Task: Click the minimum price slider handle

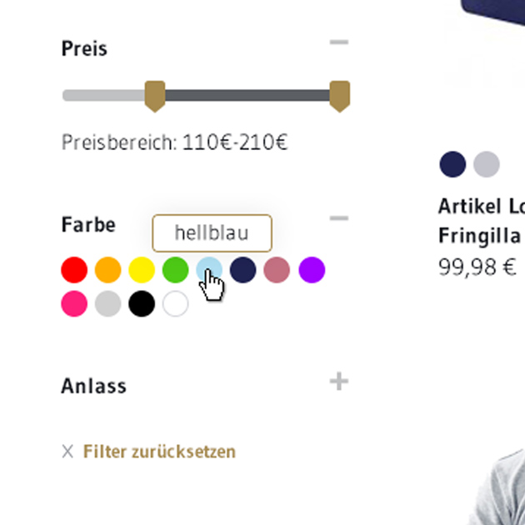Action: point(155,97)
